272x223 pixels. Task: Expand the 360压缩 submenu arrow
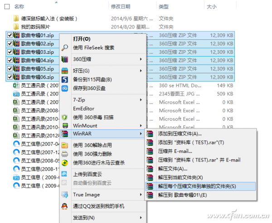point(141,59)
